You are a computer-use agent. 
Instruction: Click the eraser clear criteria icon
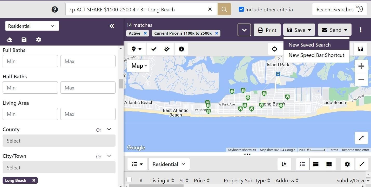click(9, 40)
